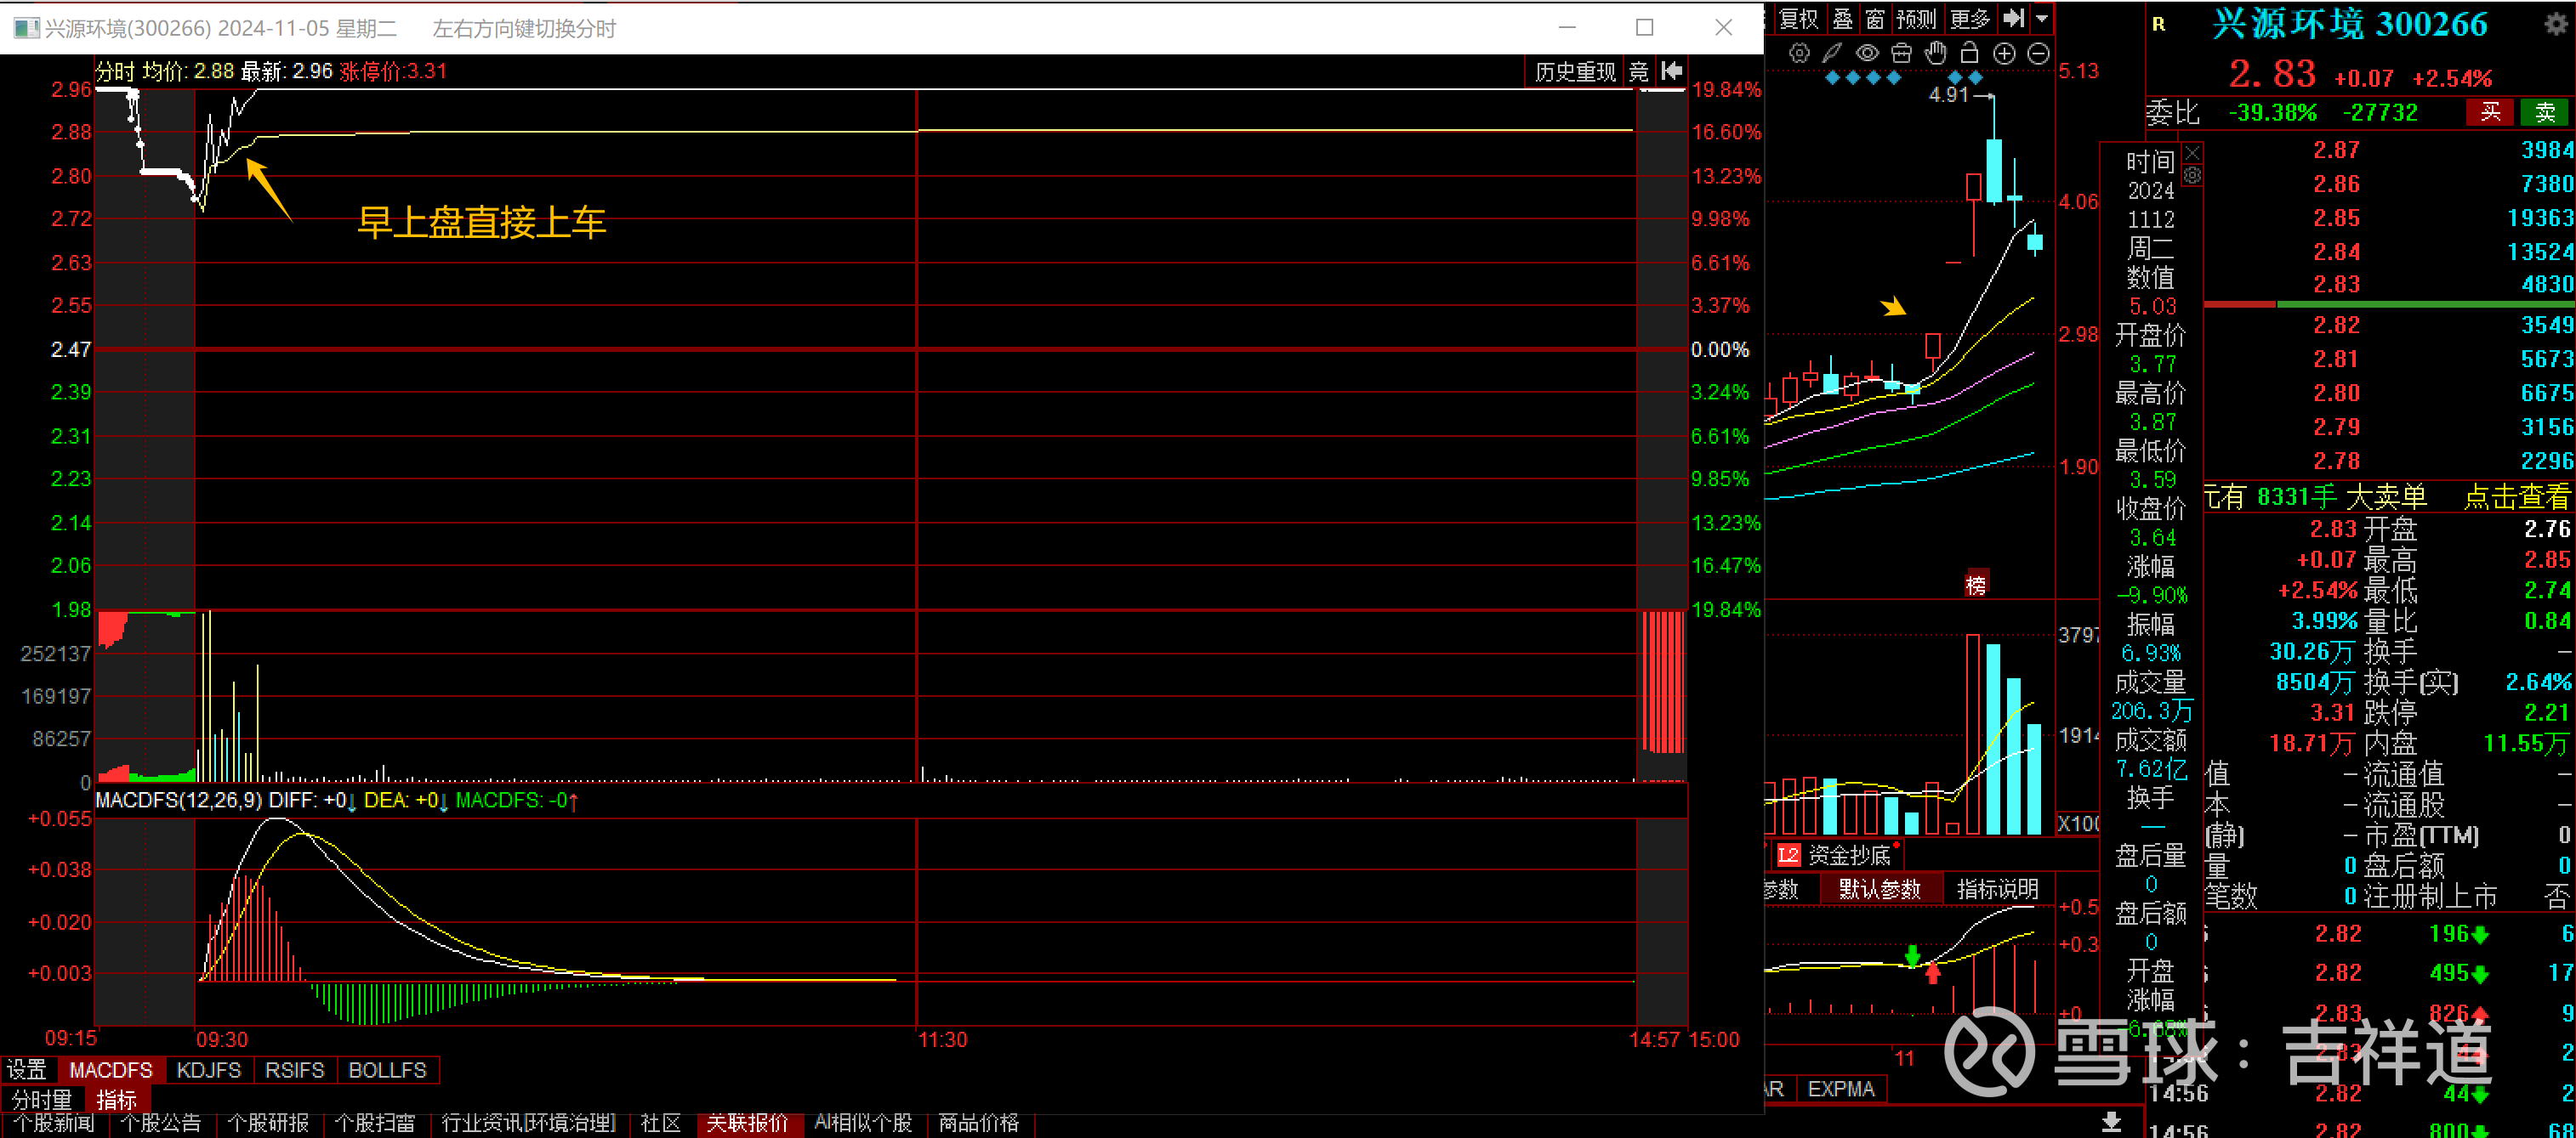The image size is (2576, 1138).
Task: Toggle the eye visibility icon
Action: (x=1866, y=54)
